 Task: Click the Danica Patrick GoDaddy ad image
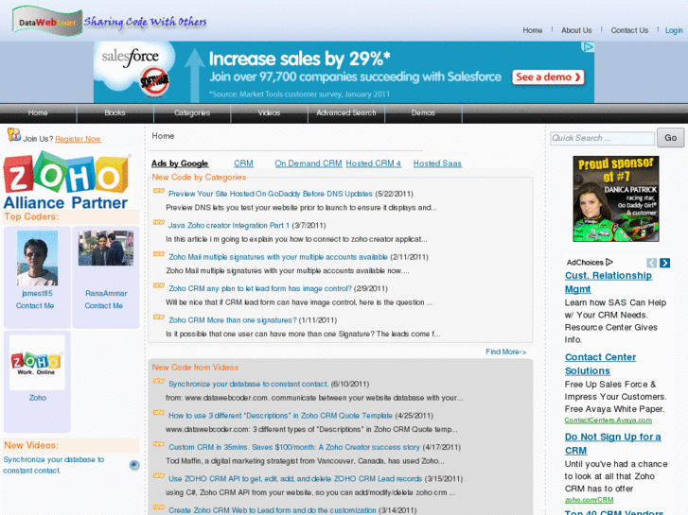[615, 198]
